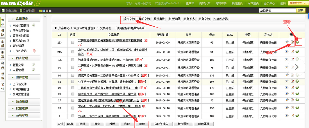Click add icon beside 网站栏目管理
This screenshot has height=128, width=309.
coord(34,25)
